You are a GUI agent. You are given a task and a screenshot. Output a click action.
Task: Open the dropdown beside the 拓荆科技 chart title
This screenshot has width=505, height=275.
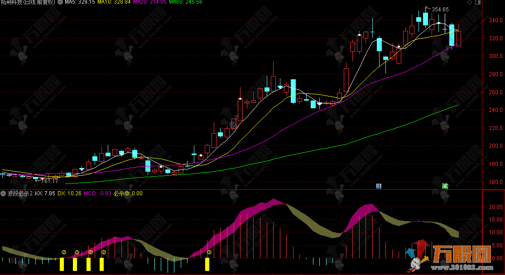tap(60, 2)
